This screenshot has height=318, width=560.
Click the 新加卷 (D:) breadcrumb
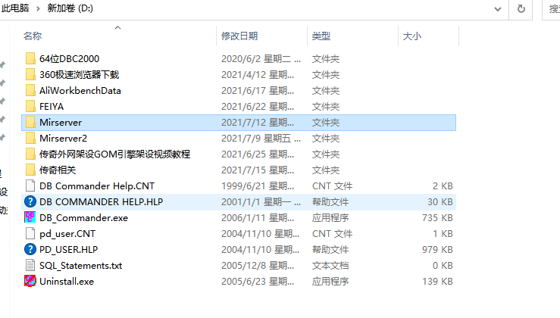tap(70, 8)
